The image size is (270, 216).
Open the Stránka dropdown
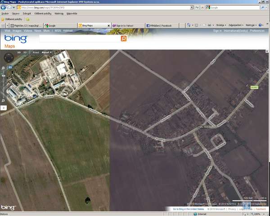221,25
